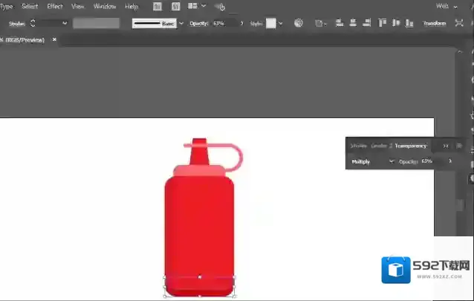Open the Bridge icon in menu bar

pos(159,6)
